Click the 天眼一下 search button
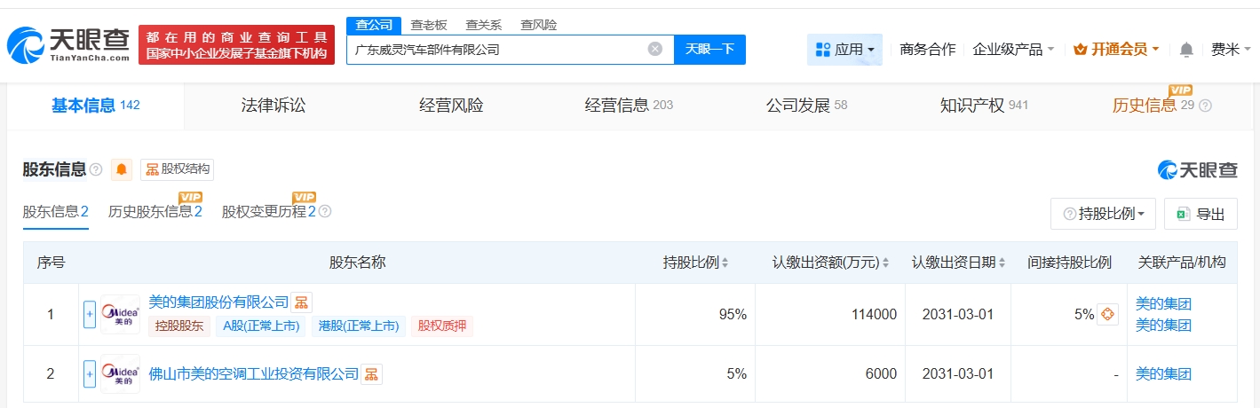1260x408 pixels. 709,50
